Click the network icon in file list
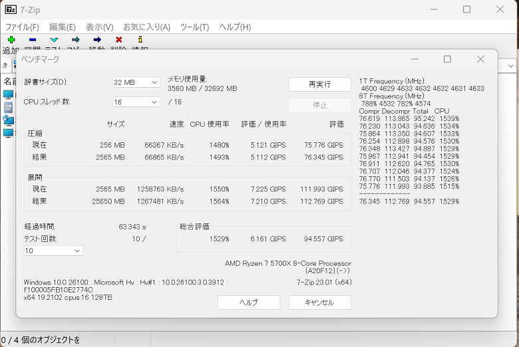 click(8, 120)
